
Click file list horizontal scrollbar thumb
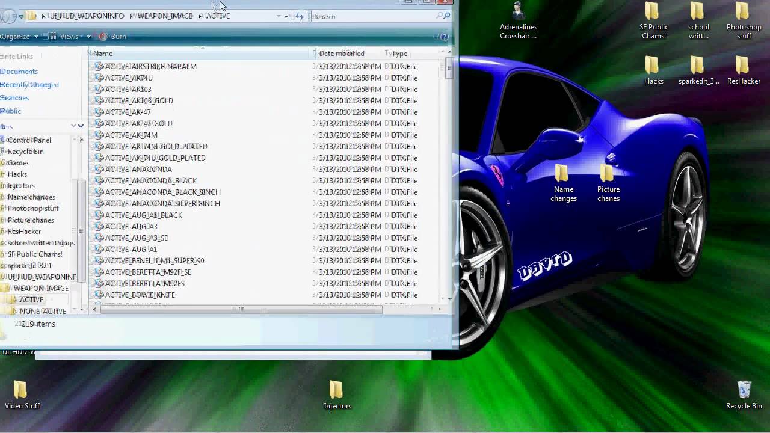click(241, 309)
